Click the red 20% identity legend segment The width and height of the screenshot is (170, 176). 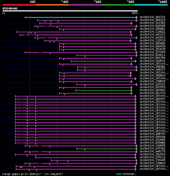click(x=19, y=5)
